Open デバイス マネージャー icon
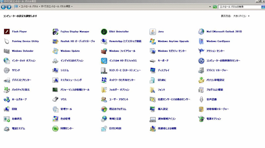Viewport: 265px width, 148px height. (x=201, y=70)
